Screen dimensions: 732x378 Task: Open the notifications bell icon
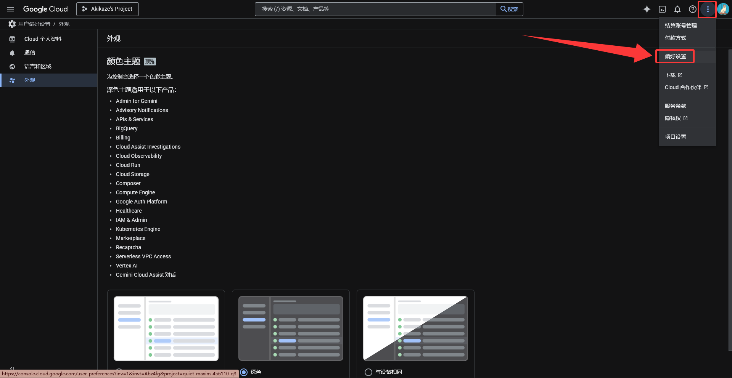coord(677,9)
